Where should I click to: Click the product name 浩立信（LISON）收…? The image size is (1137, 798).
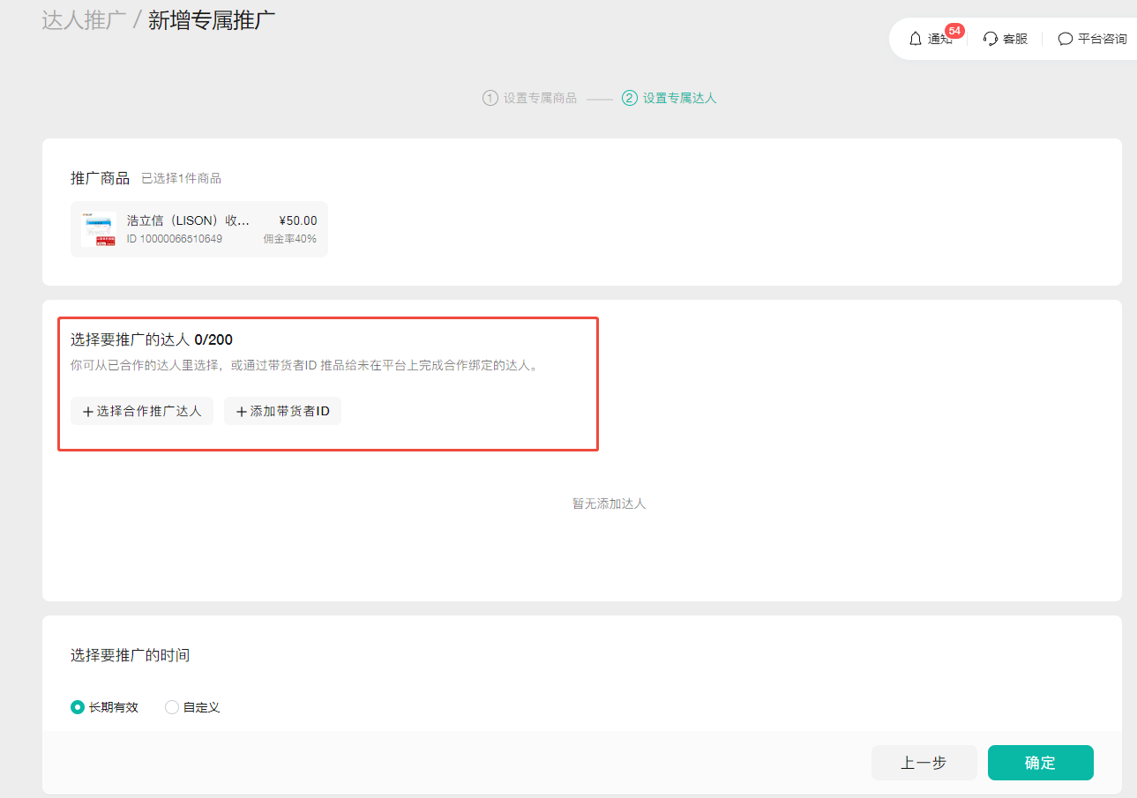pyautogui.click(x=188, y=220)
